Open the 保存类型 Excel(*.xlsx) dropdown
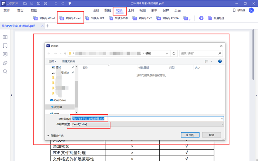This screenshot has height=161, width=258. pos(148,124)
